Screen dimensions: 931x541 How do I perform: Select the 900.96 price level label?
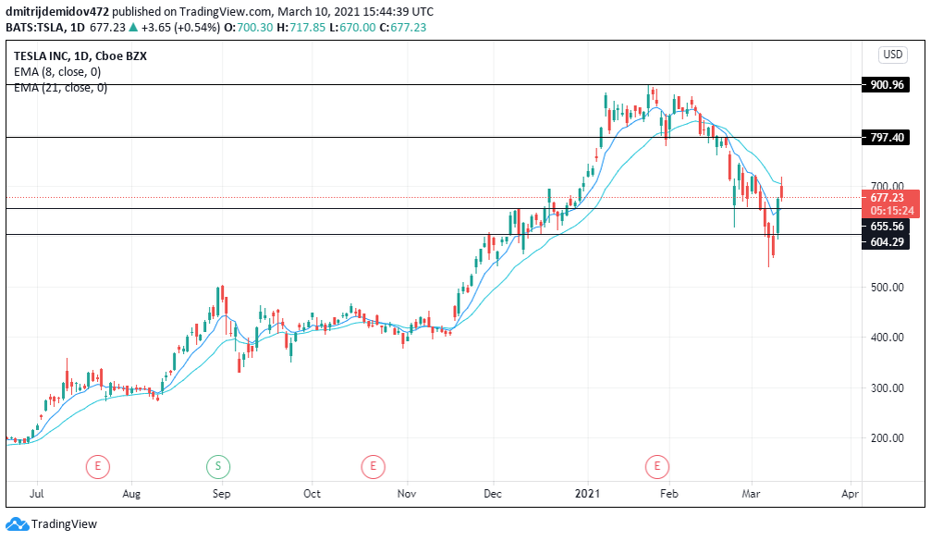tap(886, 85)
